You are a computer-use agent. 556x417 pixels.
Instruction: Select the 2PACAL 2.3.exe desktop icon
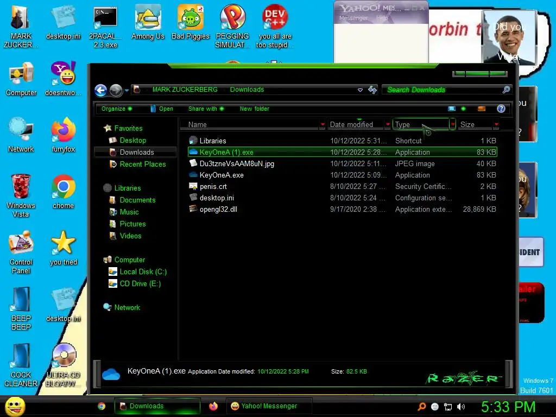click(x=105, y=27)
